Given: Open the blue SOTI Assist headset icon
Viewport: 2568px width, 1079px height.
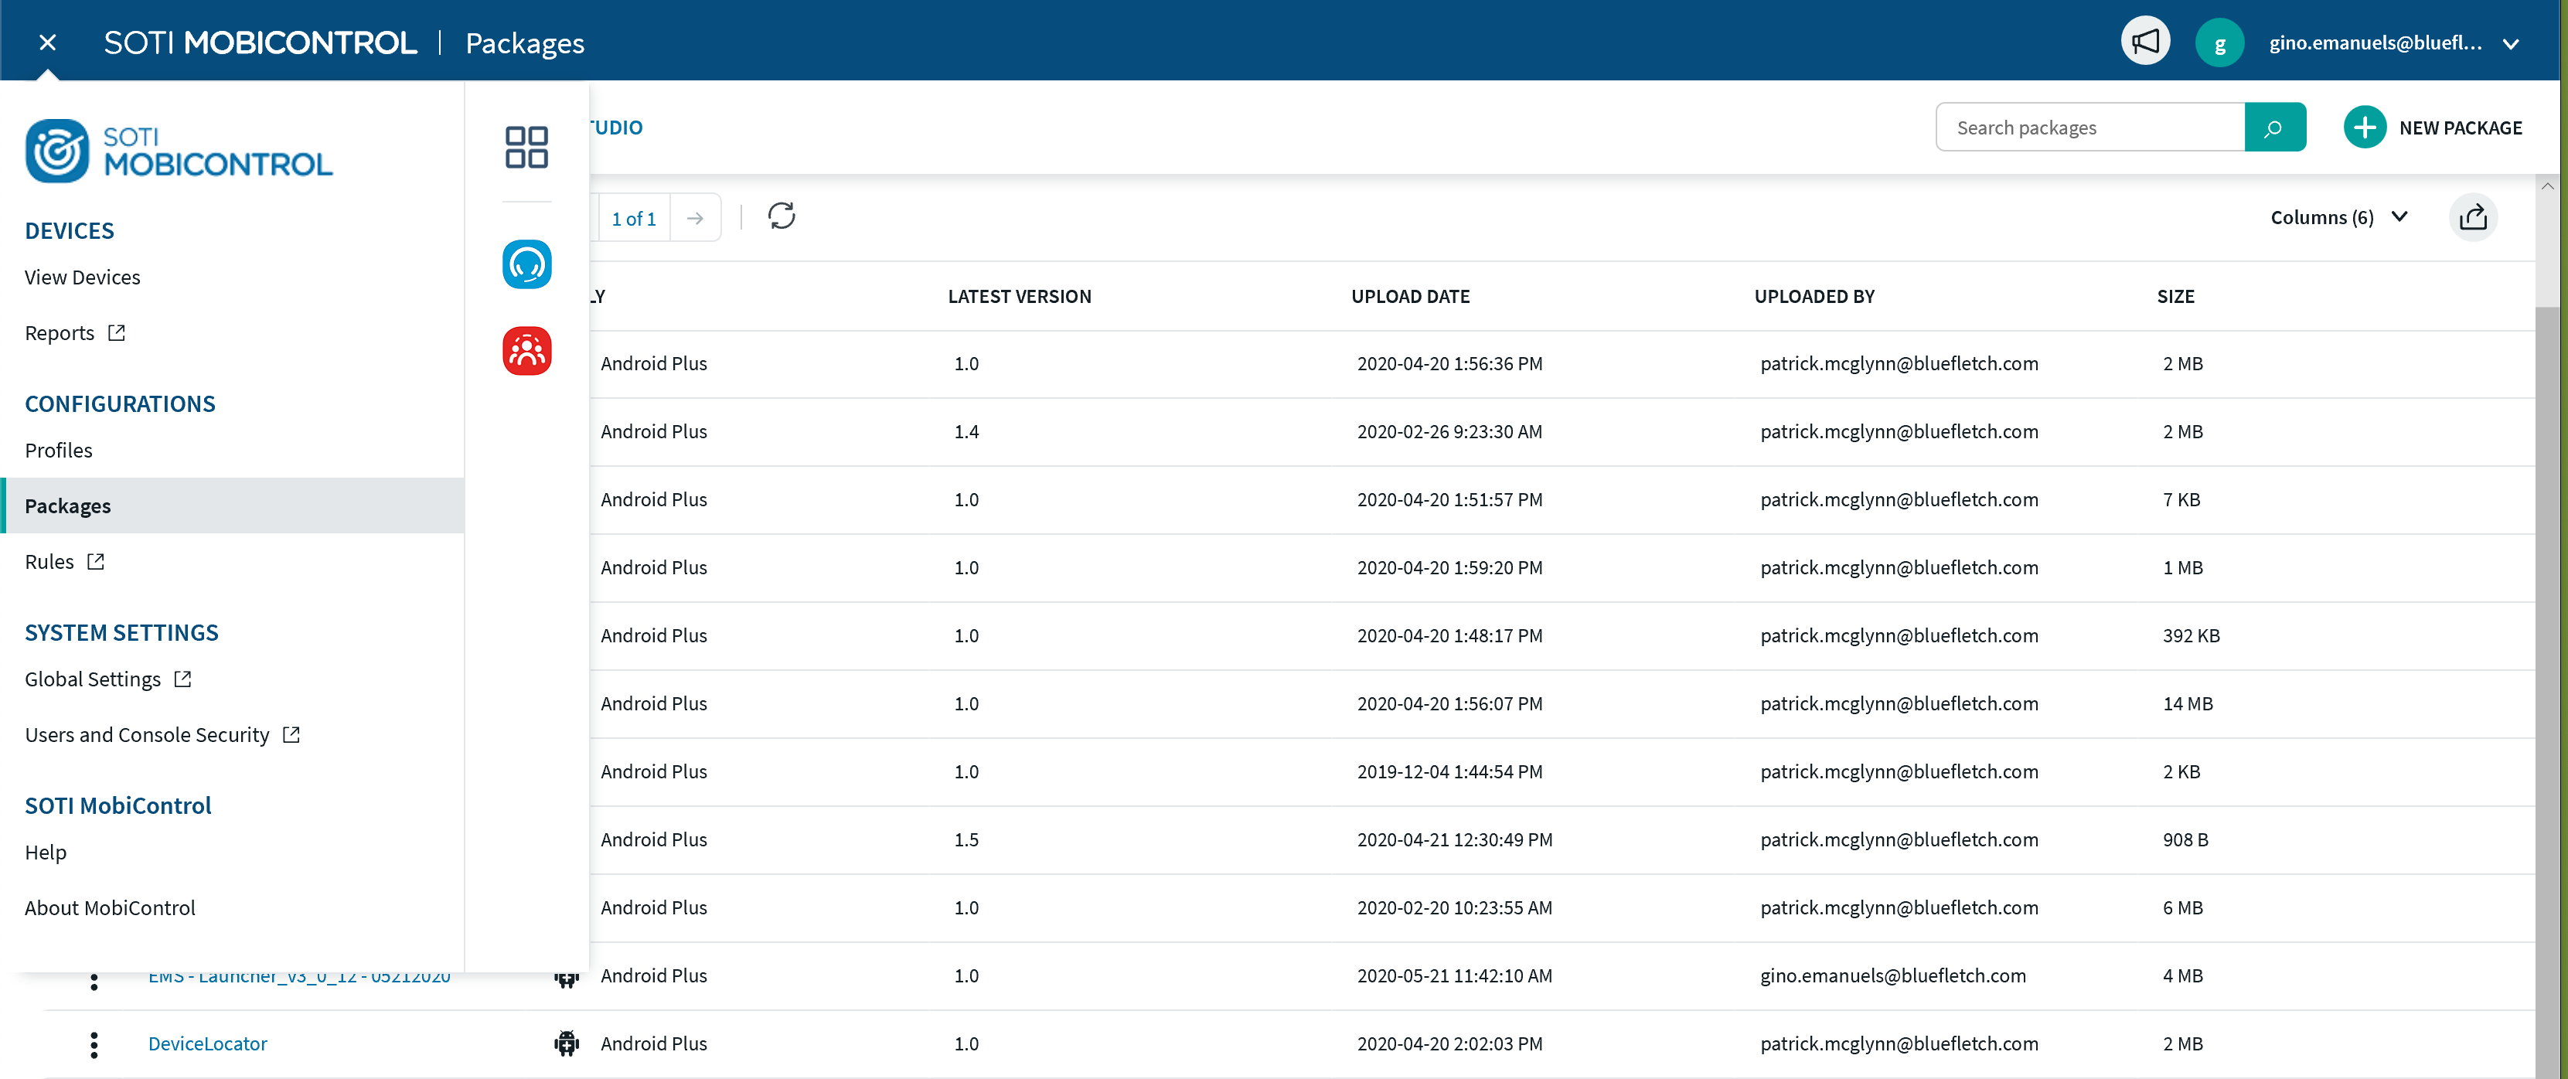Looking at the screenshot, I should click(x=526, y=264).
